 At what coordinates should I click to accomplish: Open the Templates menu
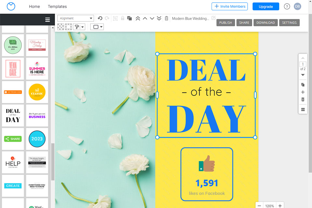coord(57,6)
